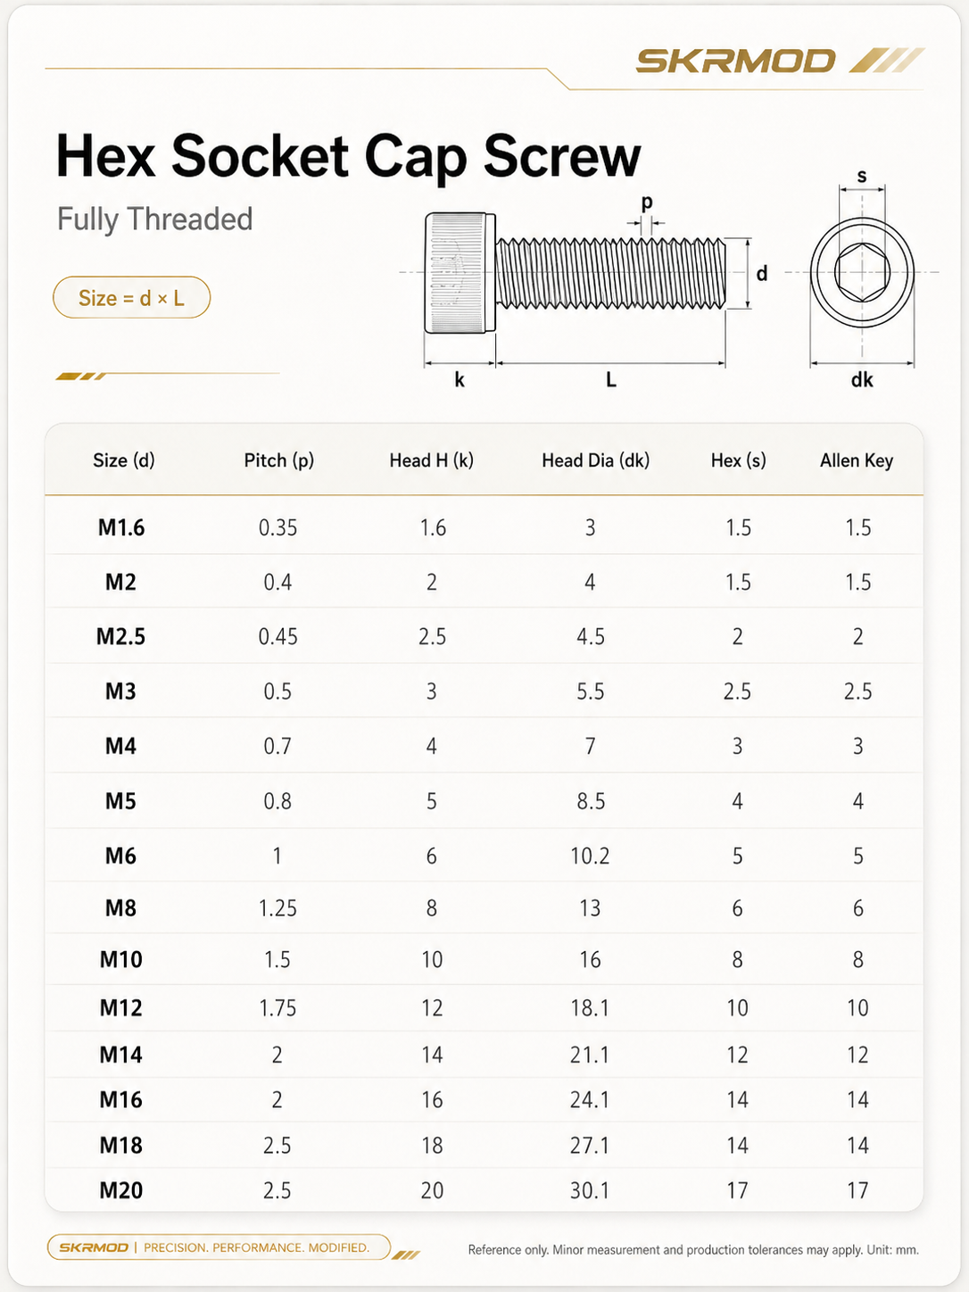Image resolution: width=969 pixels, height=1292 pixels.
Task: Click the SKRMOD logo at top right
Action: click(779, 61)
